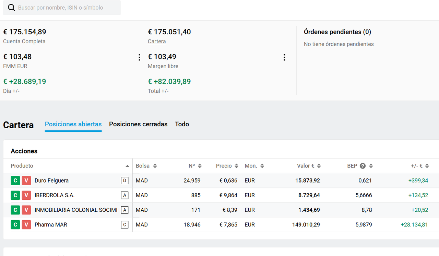Click the magnifying glass search icon
Image resolution: width=439 pixels, height=256 pixels.
pyautogui.click(x=11, y=8)
